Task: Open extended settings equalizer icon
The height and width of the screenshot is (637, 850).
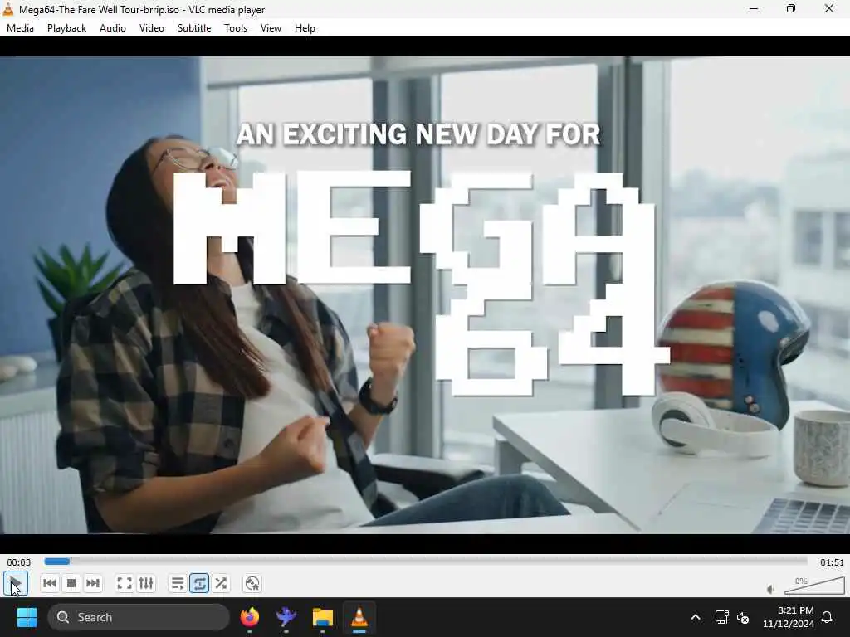Action: pyautogui.click(x=146, y=583)
